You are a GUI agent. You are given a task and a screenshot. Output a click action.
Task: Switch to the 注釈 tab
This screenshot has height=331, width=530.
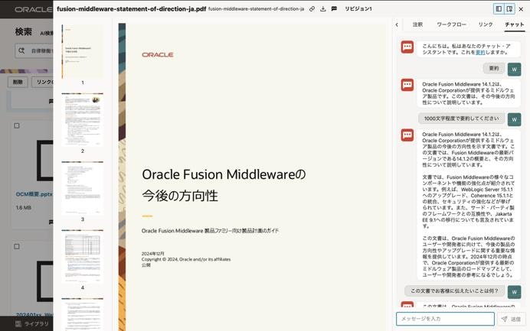click(x=417, y=24)
